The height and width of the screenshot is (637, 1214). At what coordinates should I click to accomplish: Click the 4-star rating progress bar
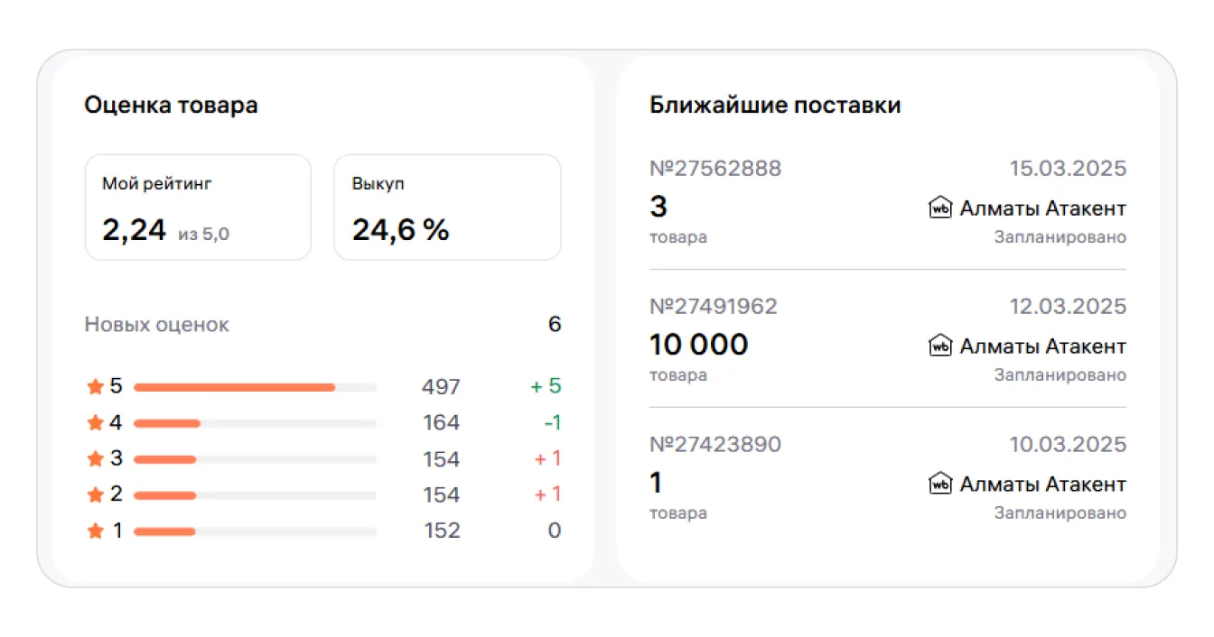coord(255,424)
